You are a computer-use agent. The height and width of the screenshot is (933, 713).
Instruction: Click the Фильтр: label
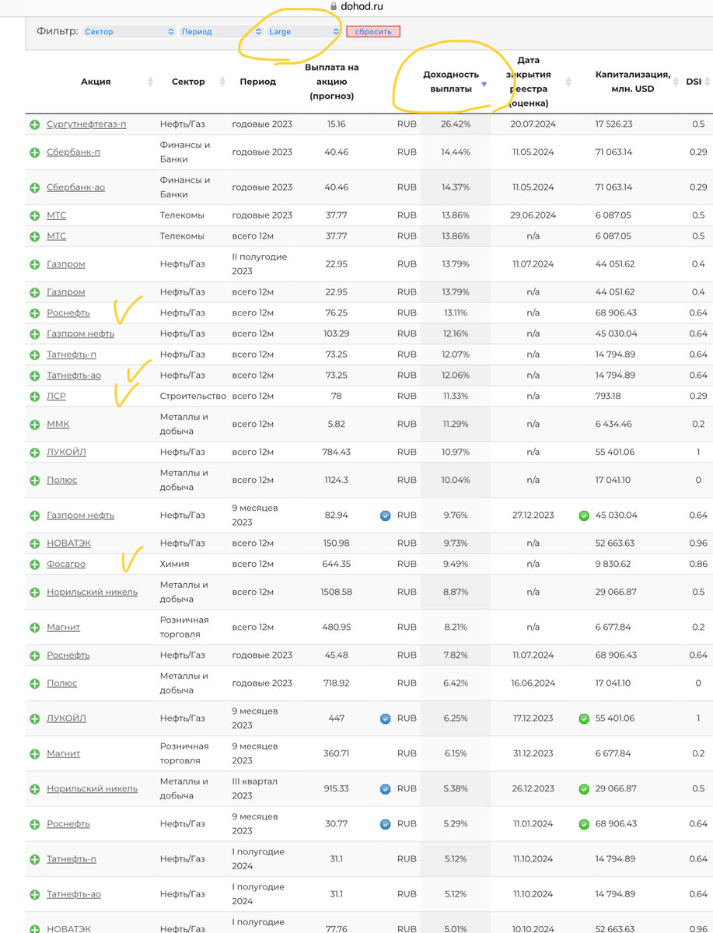point(58,32)
